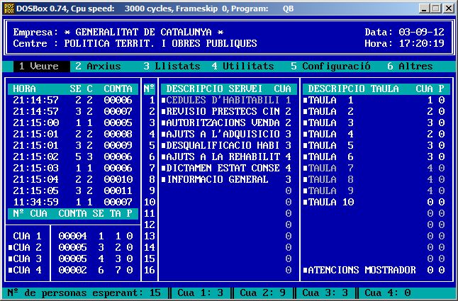The width and height of the screenshot is (458, 301).
Task: Select service CEDULES D'HABITABILI row
Action: pos(223,100)
